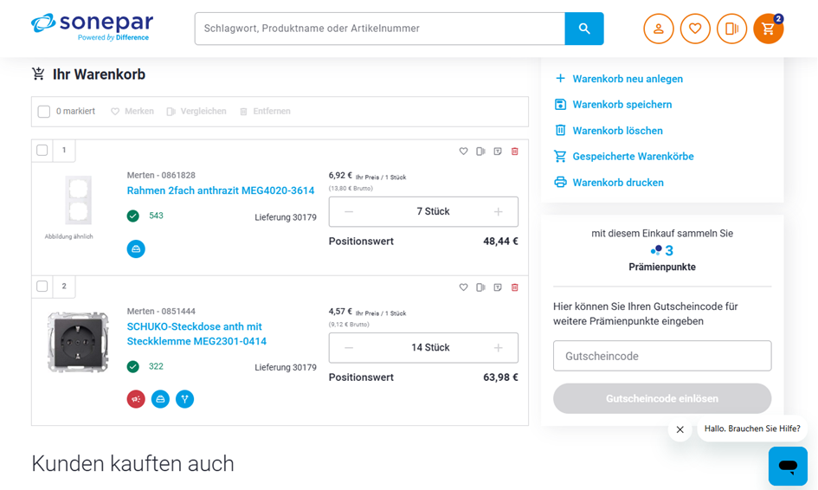
Task: Increase quantity of Rahmen 2fach with plus
Action: (x=498, y=212)
